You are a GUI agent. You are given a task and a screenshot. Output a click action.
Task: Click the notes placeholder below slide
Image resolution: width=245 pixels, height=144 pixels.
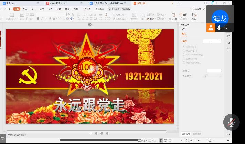coord(17,135)
